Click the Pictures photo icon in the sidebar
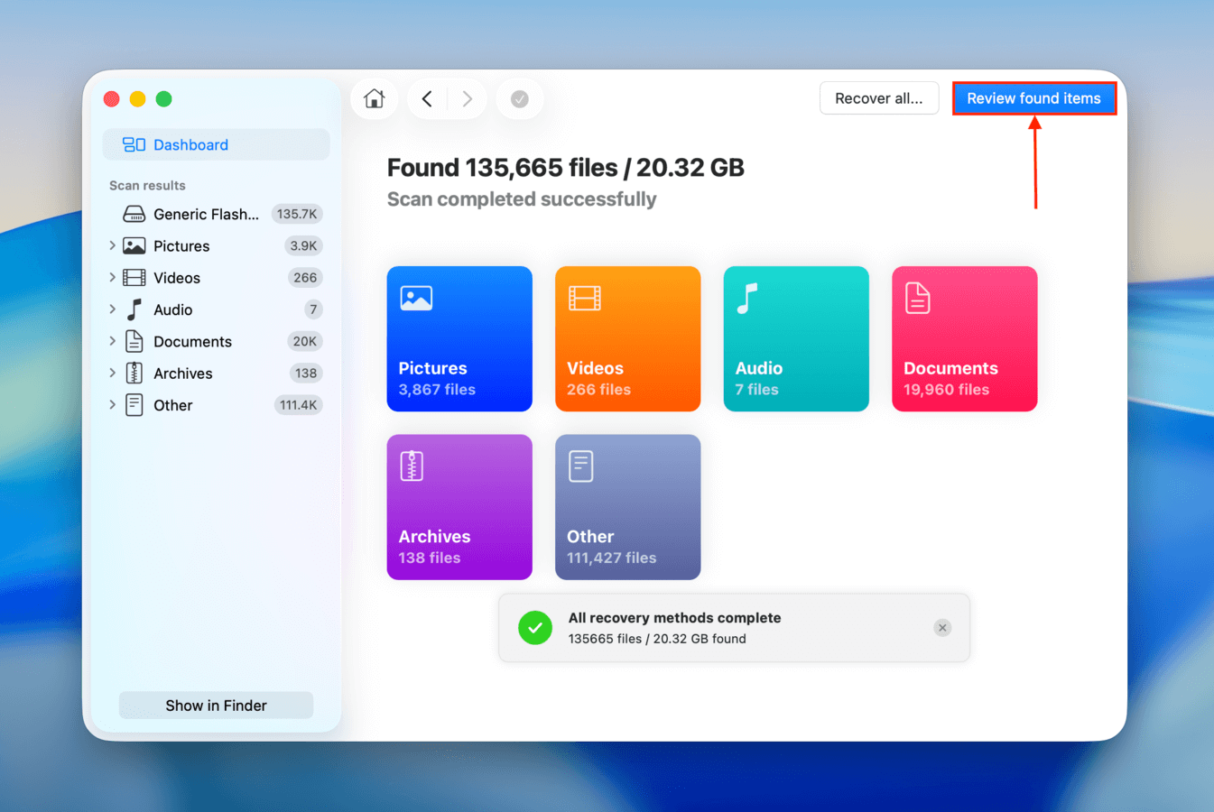 pos(134,245)
